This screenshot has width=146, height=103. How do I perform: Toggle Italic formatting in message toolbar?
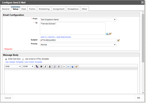coord(45,66)
